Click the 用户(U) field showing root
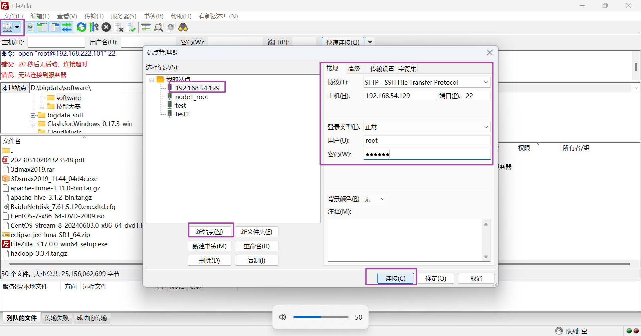This screenshot has width=641, height=336. [427, 140]
